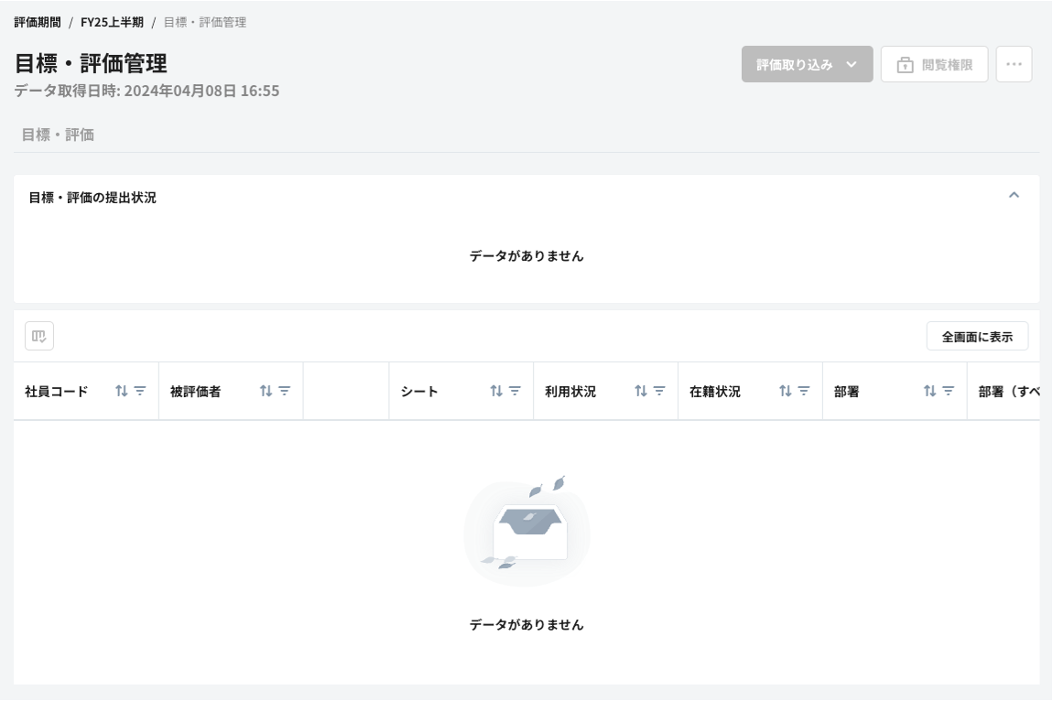1053x701 pixels.
Task: Sort the 被評価者 column
Action: point(266,391)
